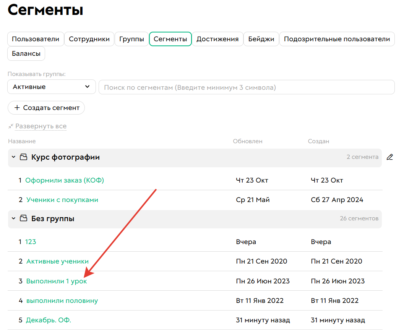
Task: Open the Подозрительные пользователи tab
Action: (x=337, y=39)
